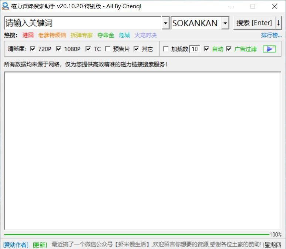
Task: Select hot search term 拆弹专家
Action: pos(81,35)
